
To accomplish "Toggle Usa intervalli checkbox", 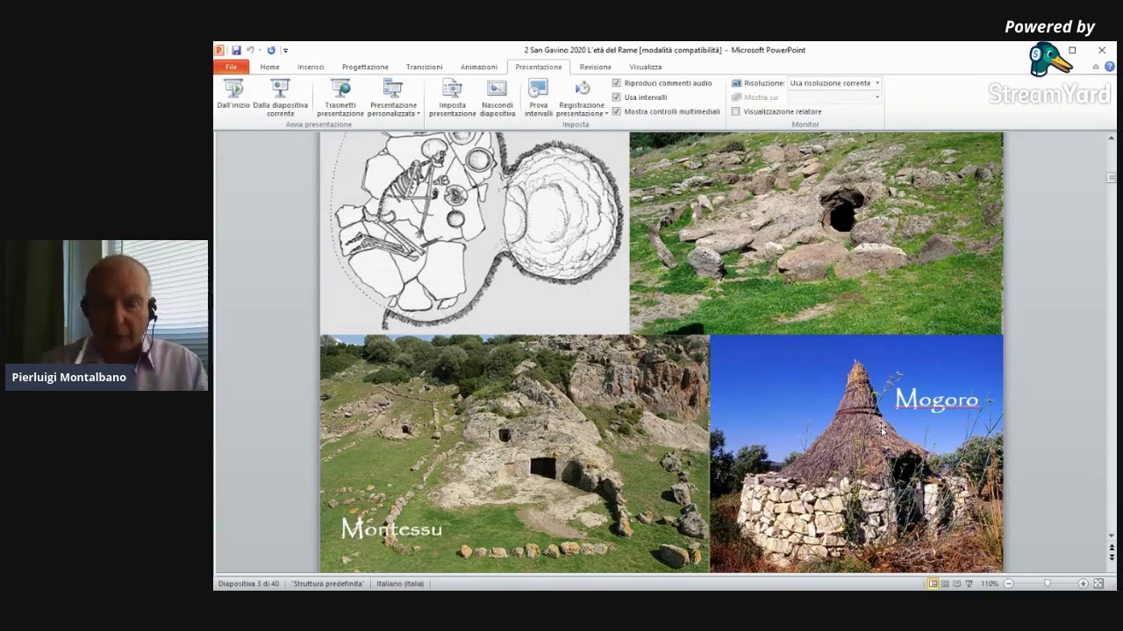I will click(616, 97).
